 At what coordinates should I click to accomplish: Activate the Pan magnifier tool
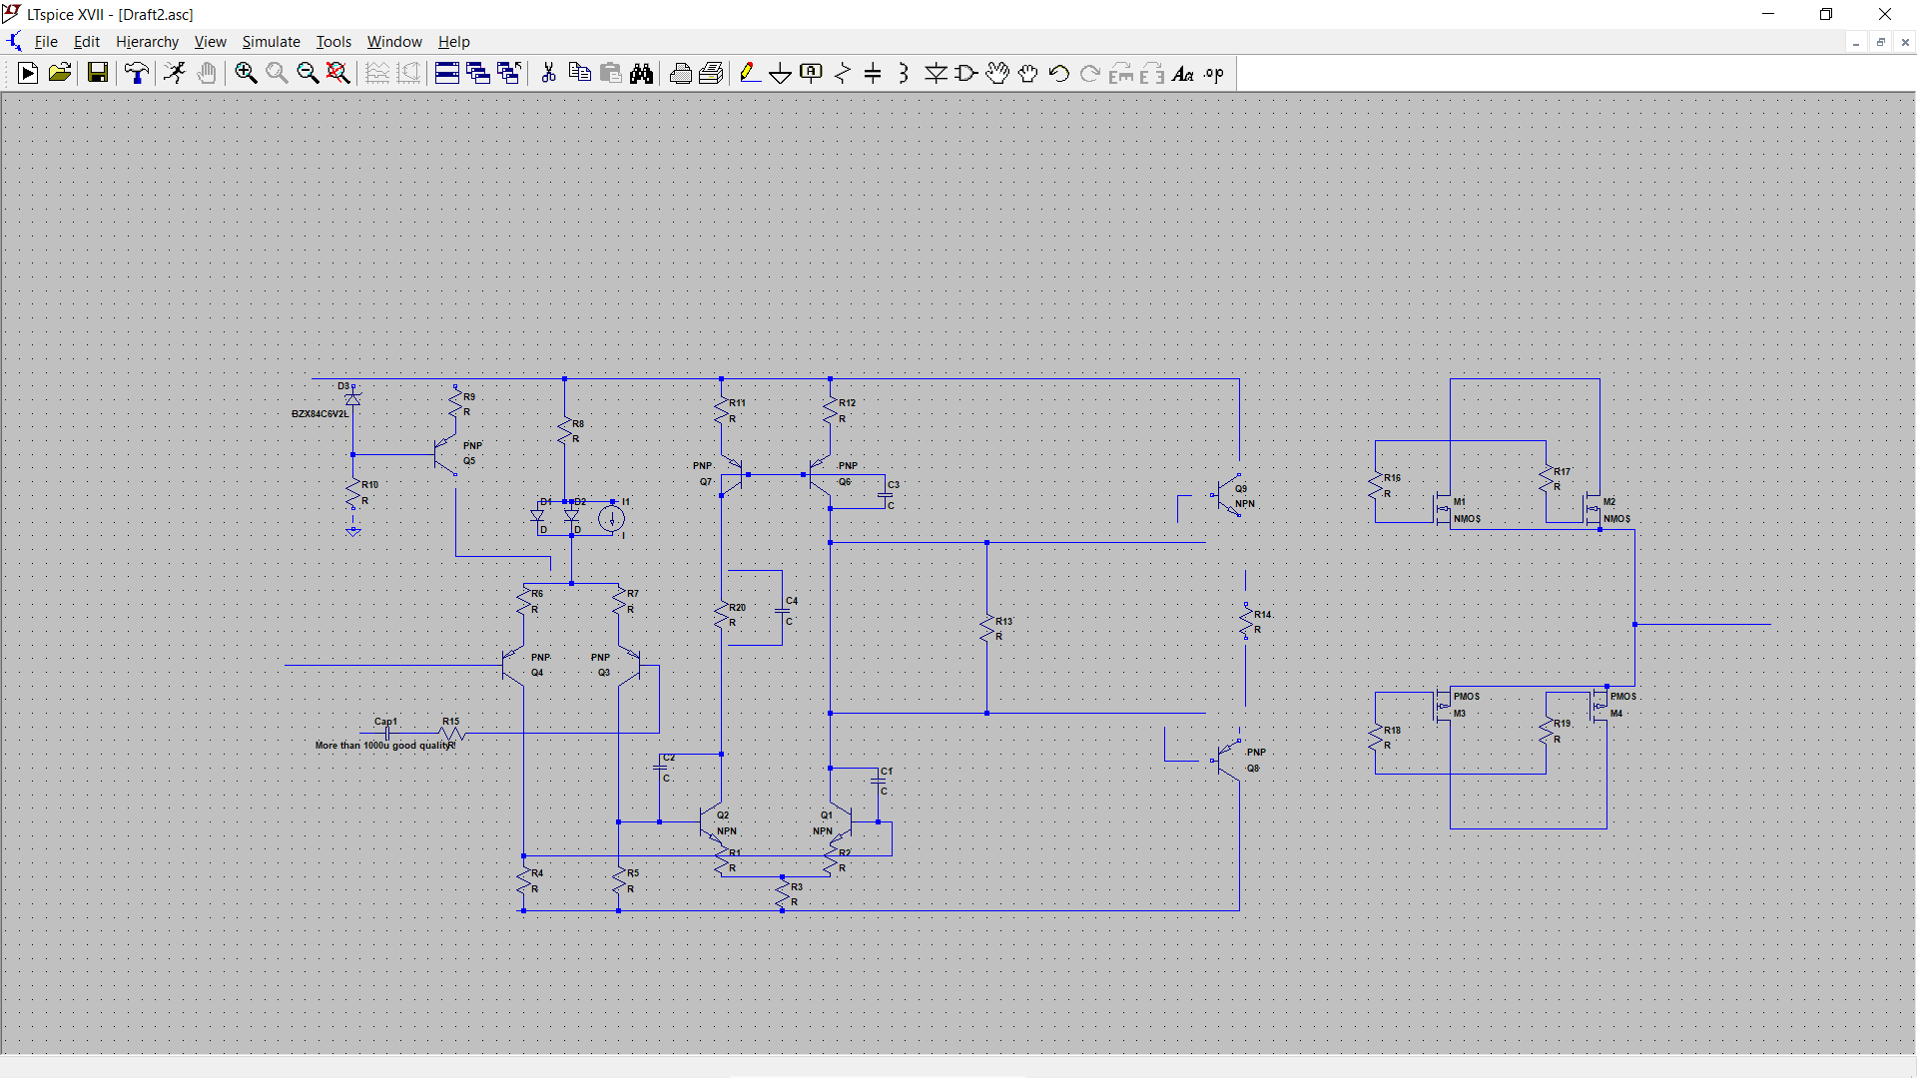pyautogui.click(x=277, y=73)
